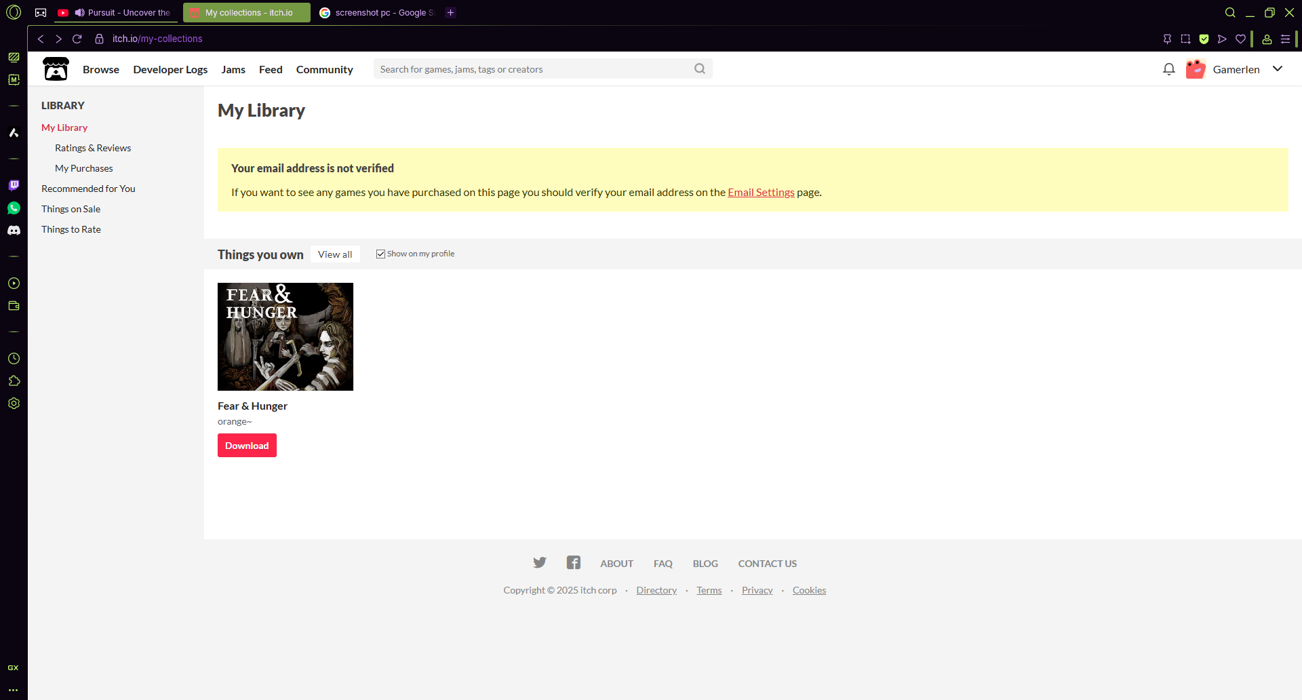Screen dimensions: 1302x700
Task: Open itch.io notifications bell
Action: point(1168,69)
